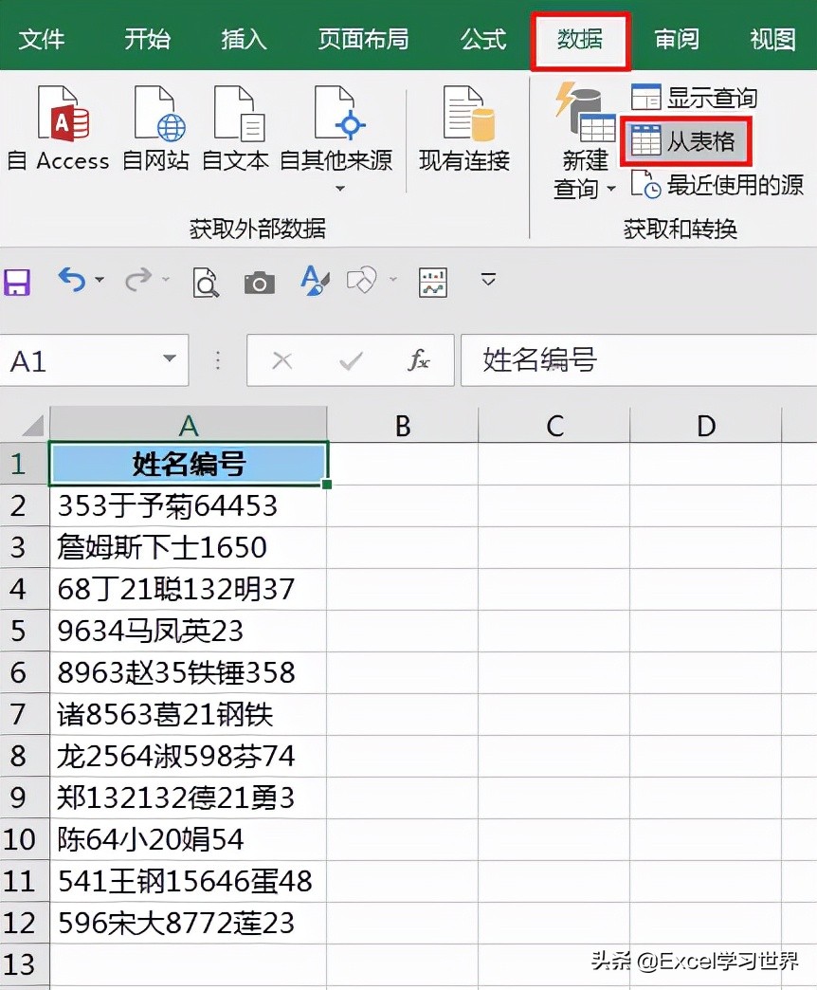Select cell 龙2564淑598芬74
Viewport: 817px width, 990px height.
coord(188,756)
